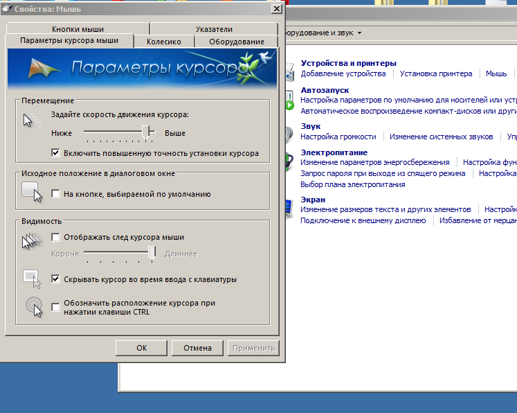This screenshot has width=517, height=413.
Task: Select the Параметры курсора мыши tab
Action: click(x=69, y=41)
